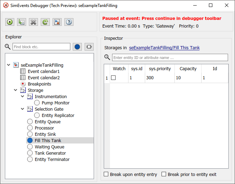Open the Breakpoints tree item
Screen dimensions: 235x184
pyautogui.click(x=39, y=84)
